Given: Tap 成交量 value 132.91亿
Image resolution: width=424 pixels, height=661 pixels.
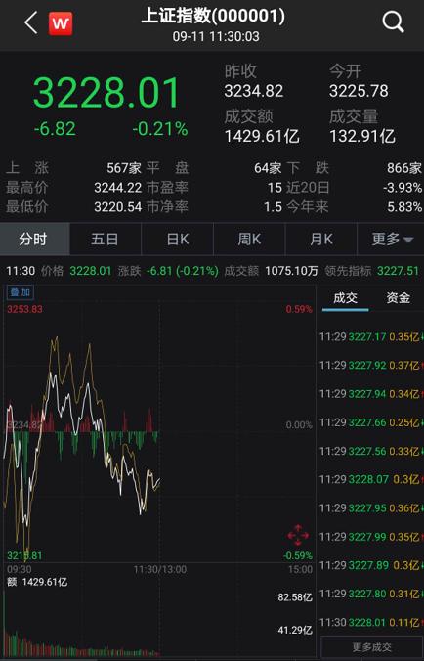Looking at the screenshot, I should click(x=362, y=136).
